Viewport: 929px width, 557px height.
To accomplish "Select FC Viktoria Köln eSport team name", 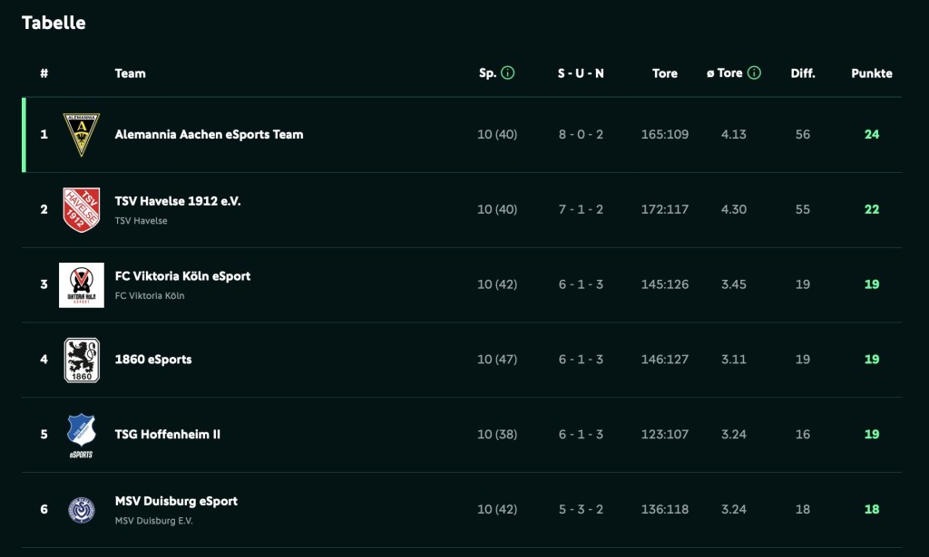I will (182, 276).
